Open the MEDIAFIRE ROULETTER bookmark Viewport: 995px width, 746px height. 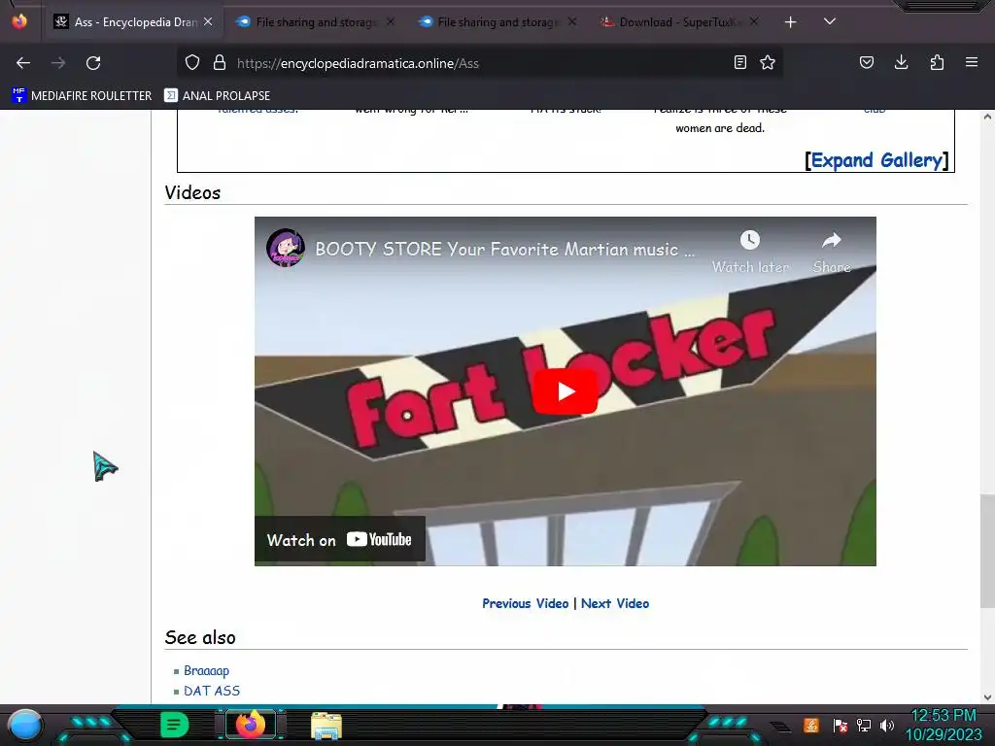82,96
